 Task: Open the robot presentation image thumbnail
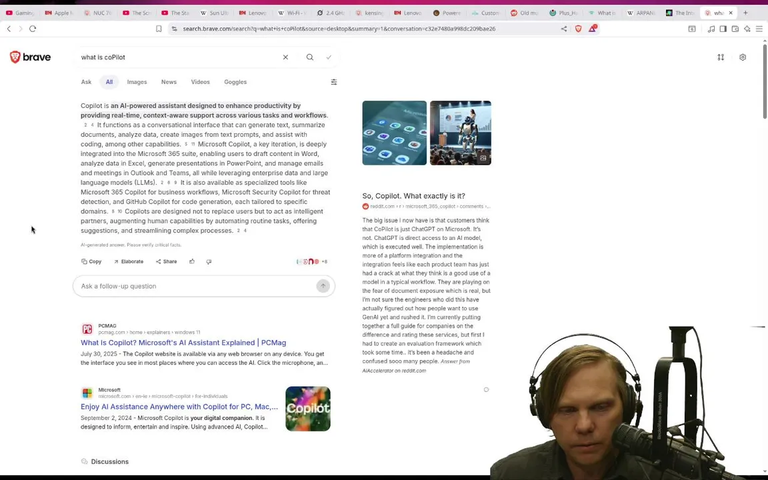pyautogui.click(x=461, y=133)
